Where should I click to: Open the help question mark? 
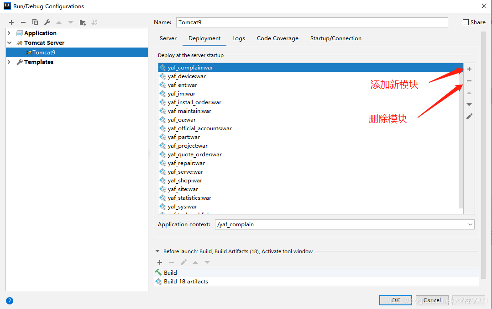pos(10,301)
